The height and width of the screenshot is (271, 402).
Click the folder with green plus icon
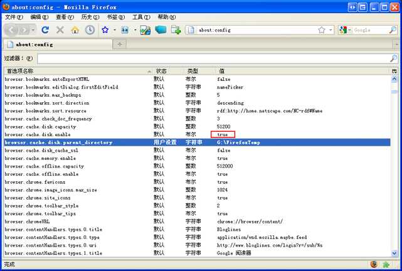(176, 30)
